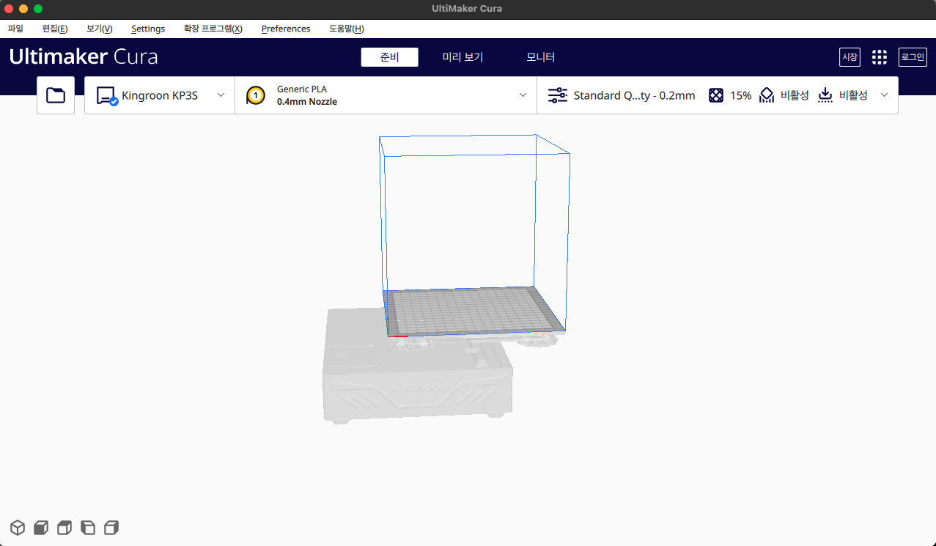Click the extruder 1 material icon

[x=255, y=95]
